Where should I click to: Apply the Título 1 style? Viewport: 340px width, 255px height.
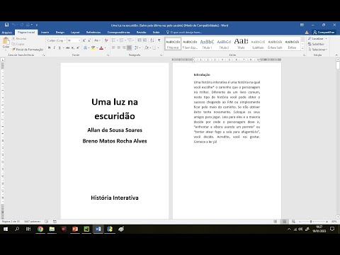click(207, 44)
